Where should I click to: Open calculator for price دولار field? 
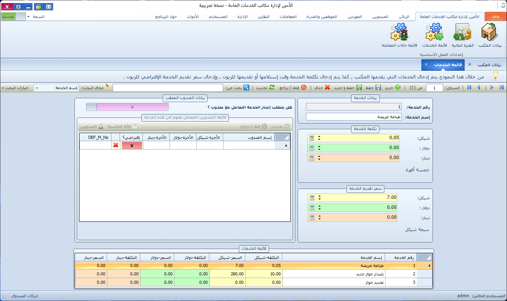pyautogui.click(x=311, y=207)
